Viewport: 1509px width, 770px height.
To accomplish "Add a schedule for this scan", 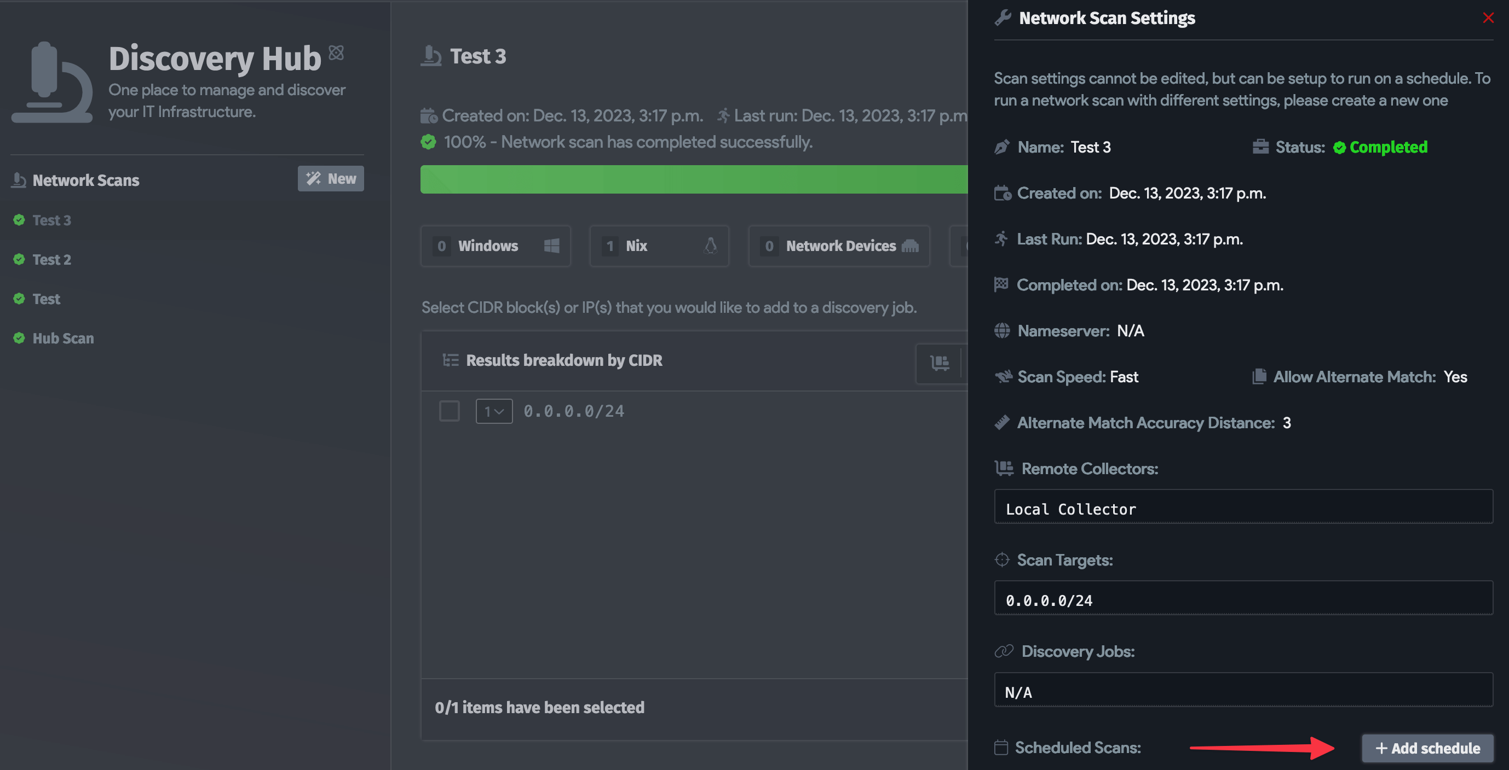I will 1427,748.
